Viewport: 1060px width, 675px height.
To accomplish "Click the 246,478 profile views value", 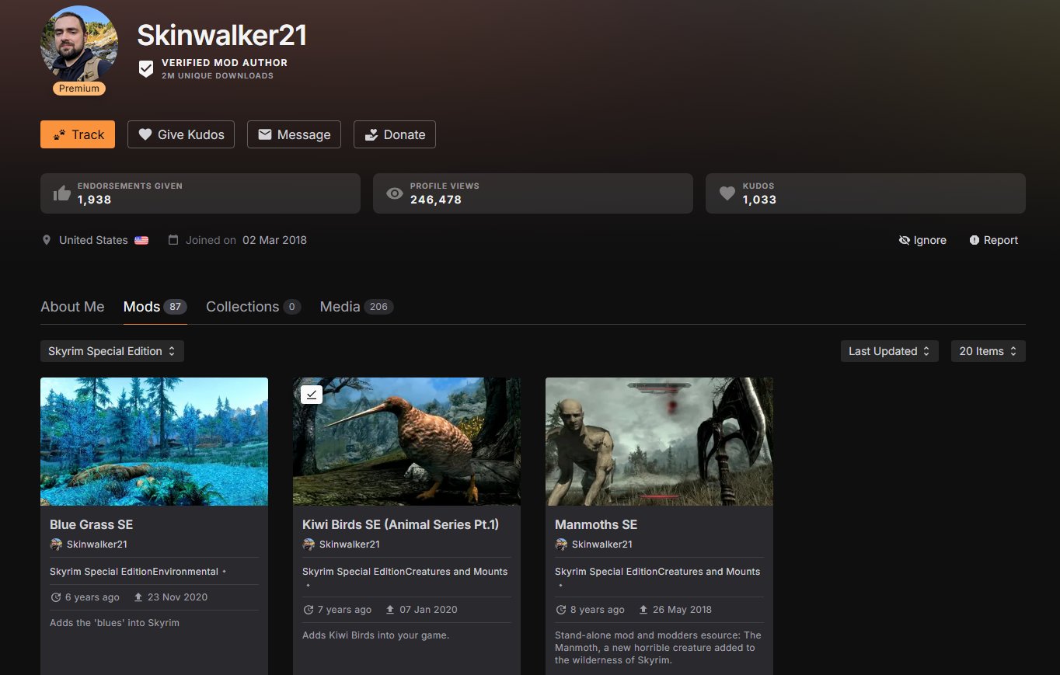I will point(436,200).
